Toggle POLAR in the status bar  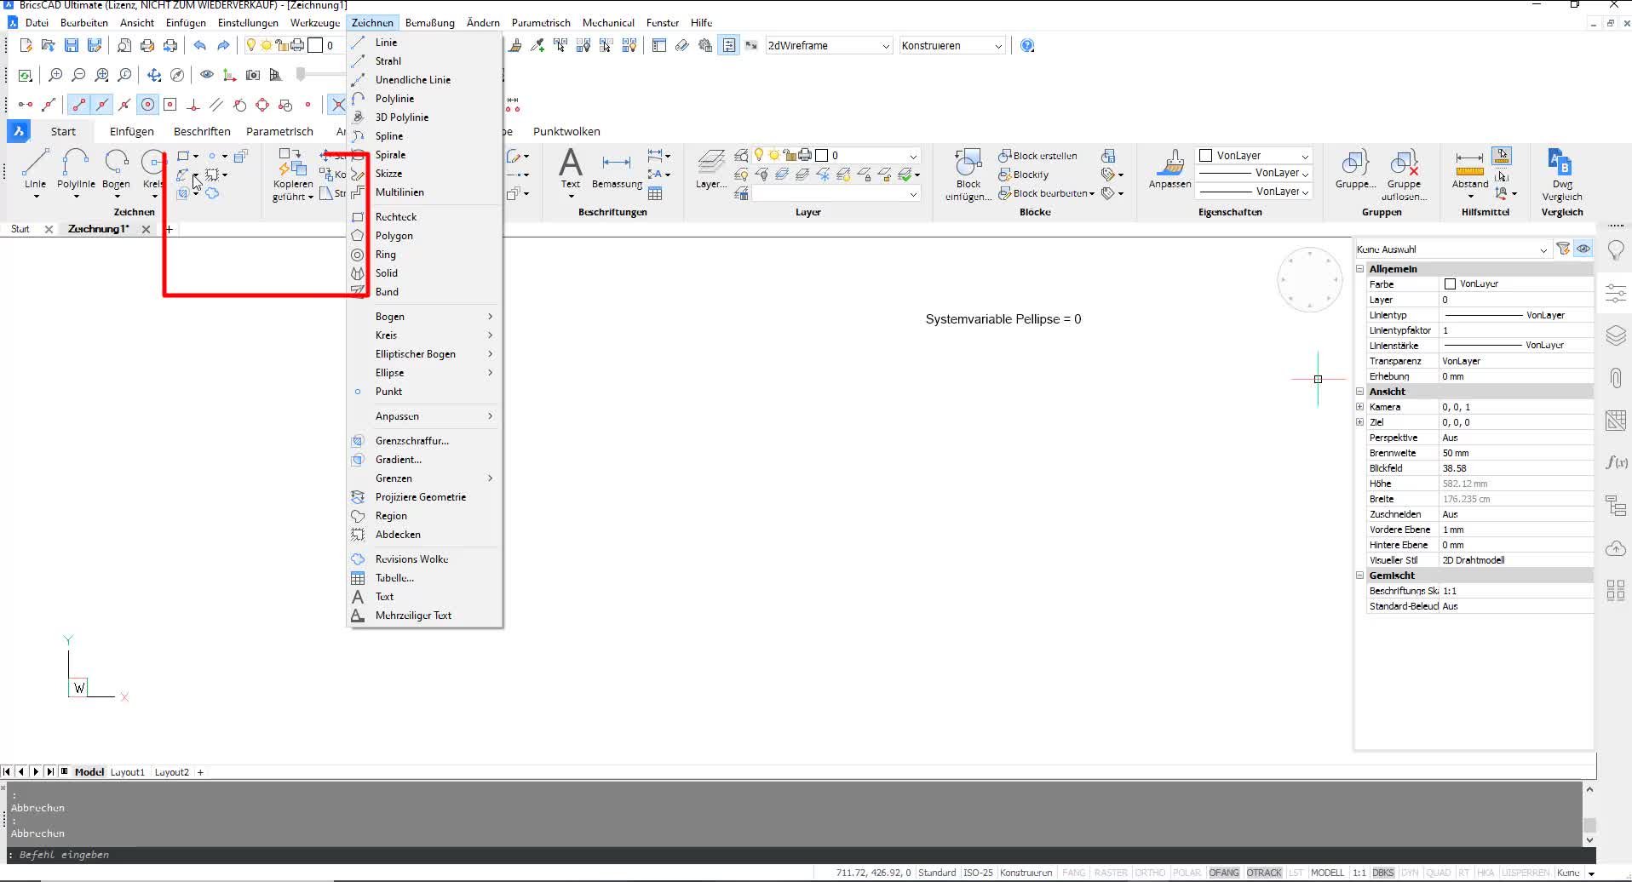click(x=1187, y=873)
